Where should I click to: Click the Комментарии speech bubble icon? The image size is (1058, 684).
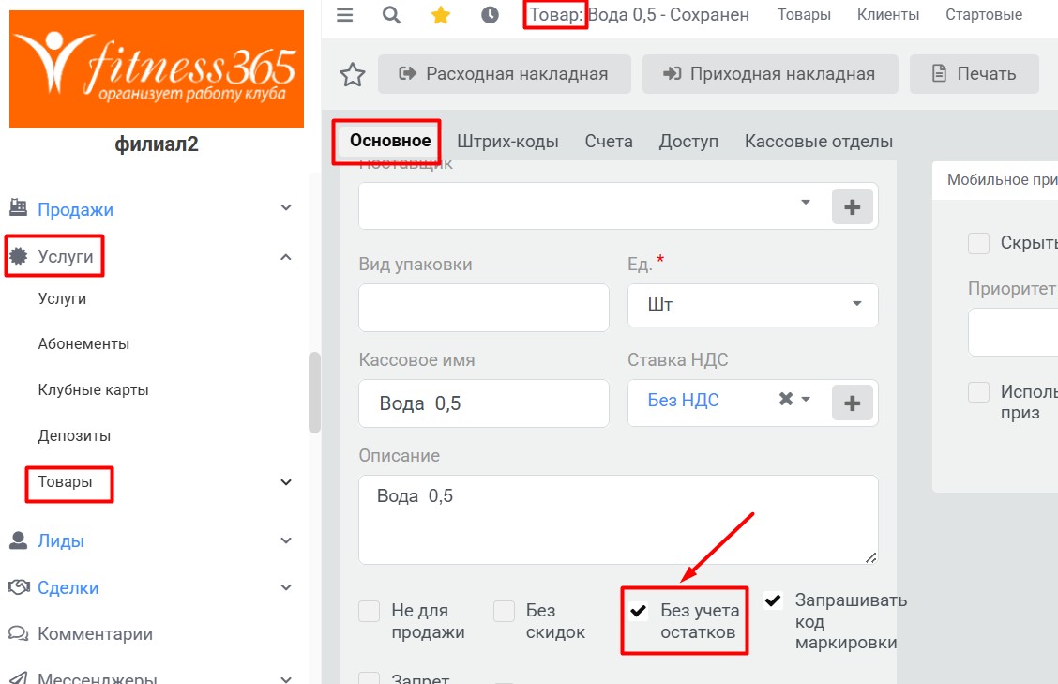coord(18,633)
